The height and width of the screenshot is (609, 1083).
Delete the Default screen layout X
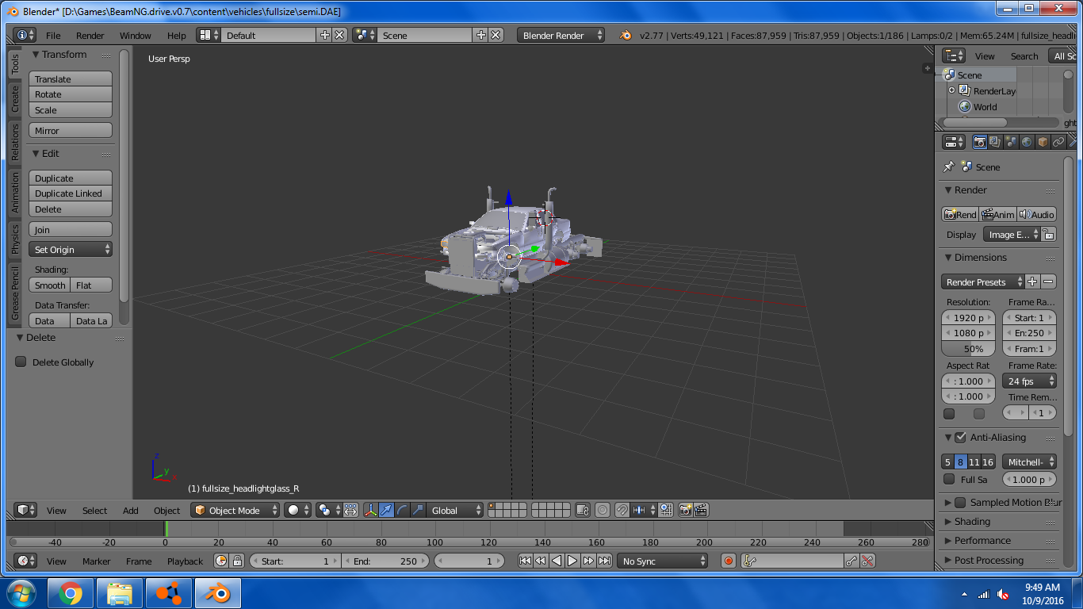[339, 35]
